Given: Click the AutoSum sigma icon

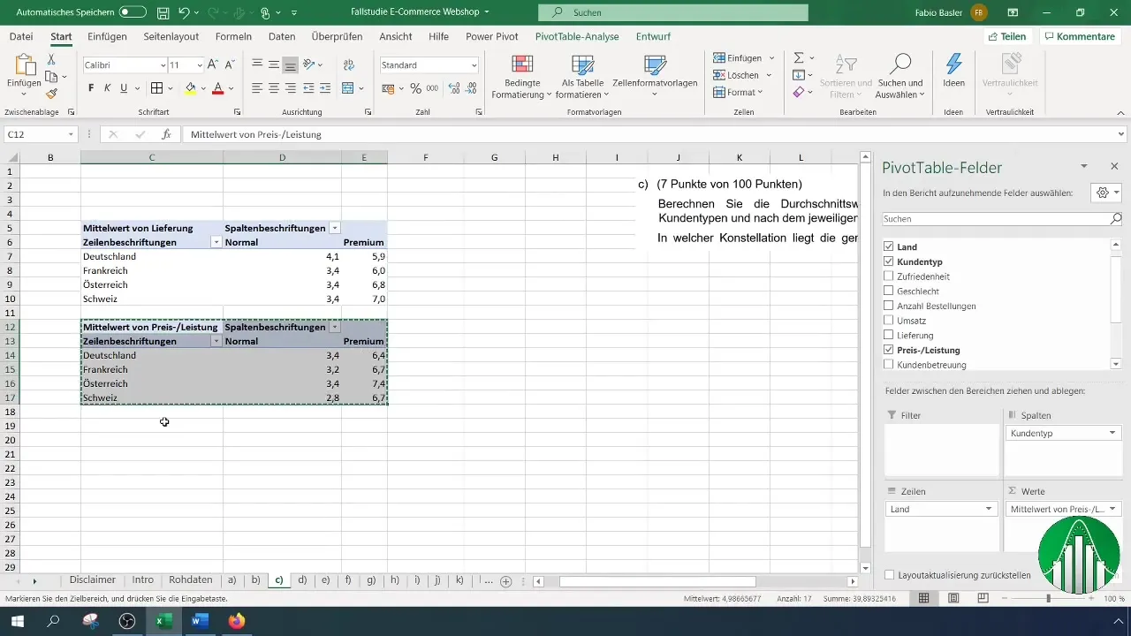Looking at the screenshot, I should 799,57.
